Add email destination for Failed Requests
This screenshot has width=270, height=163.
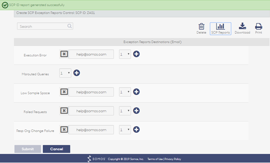point(136,111)
